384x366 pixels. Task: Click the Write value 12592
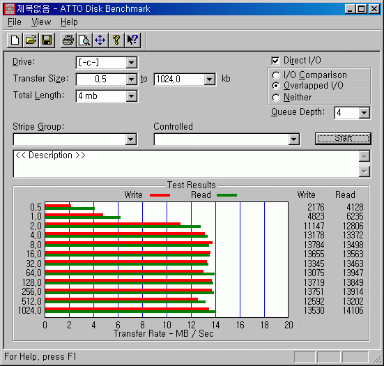(314, 301)
